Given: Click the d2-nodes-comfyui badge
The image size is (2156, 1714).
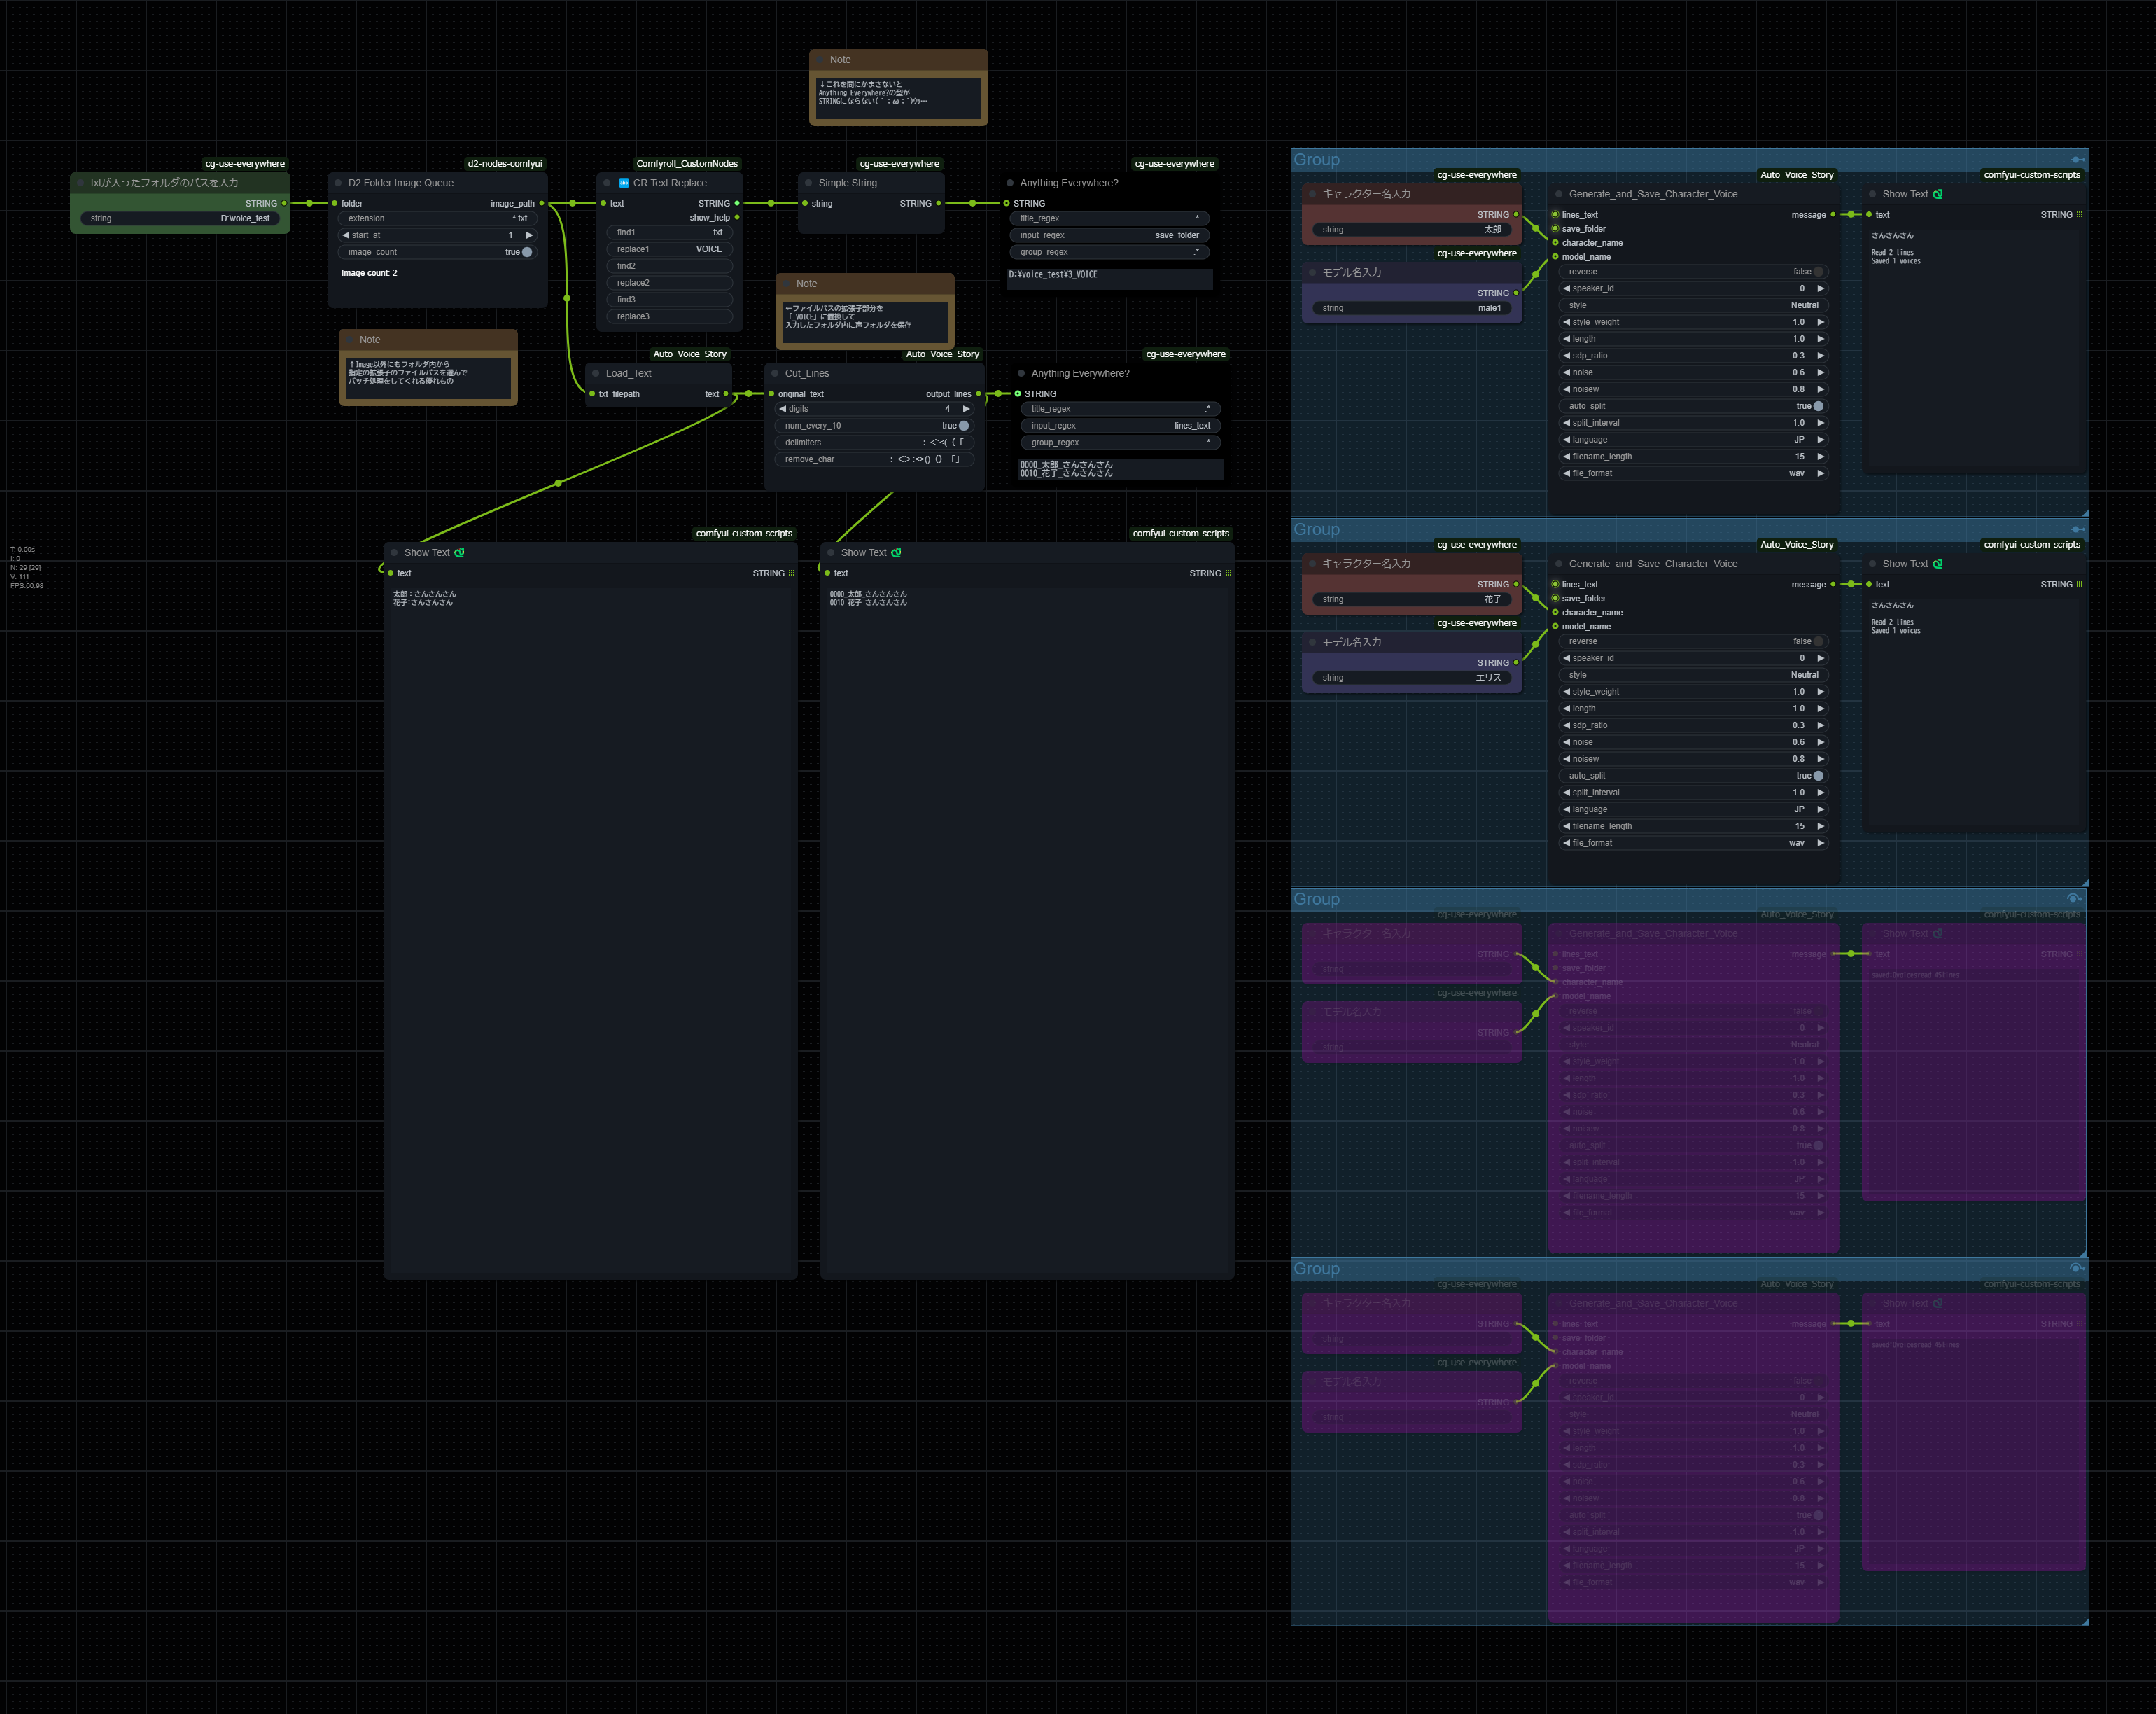Looking at the screenshot, I should (505, 163).
